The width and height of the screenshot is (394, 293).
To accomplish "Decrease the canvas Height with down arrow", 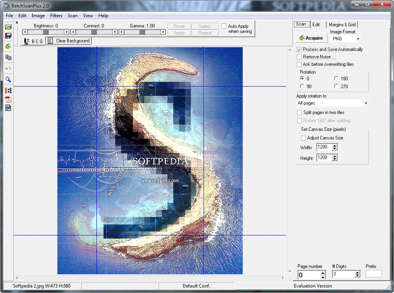I will coord(334,159).
